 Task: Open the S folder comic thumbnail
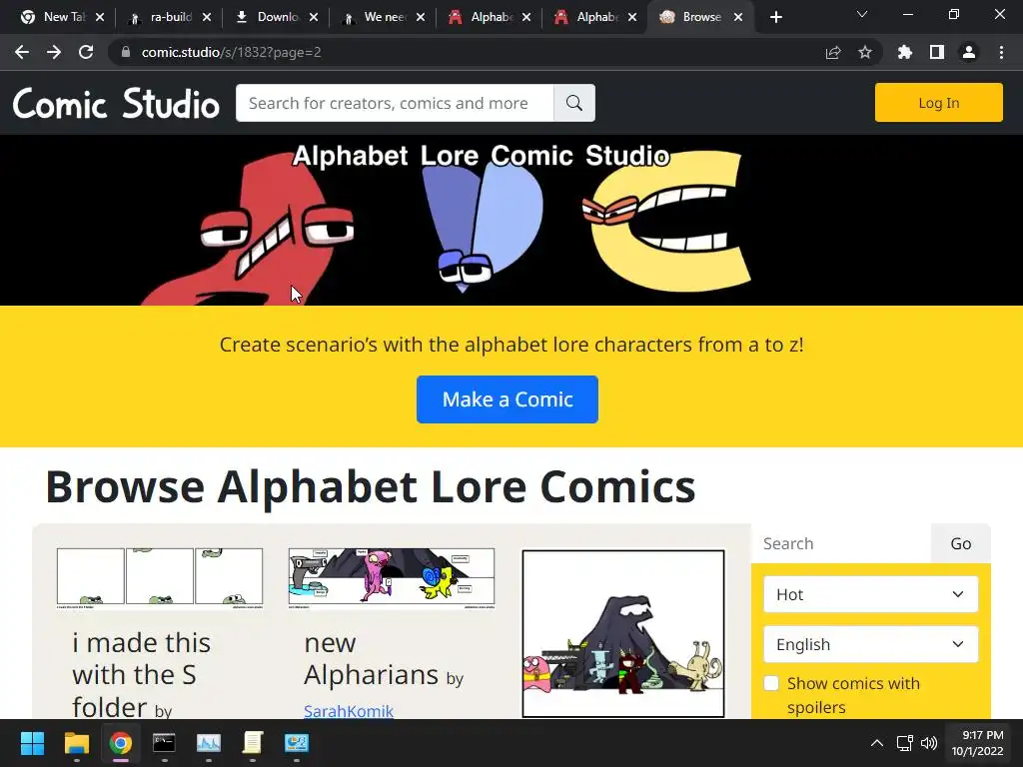(160, 578)
